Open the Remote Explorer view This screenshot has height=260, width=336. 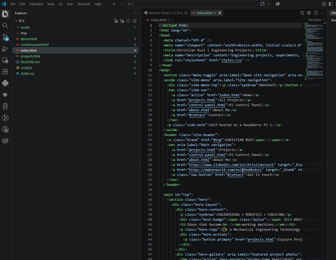pos(5,60)
